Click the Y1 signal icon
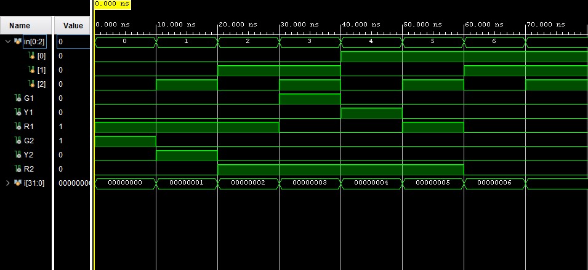 click(18, 113)
